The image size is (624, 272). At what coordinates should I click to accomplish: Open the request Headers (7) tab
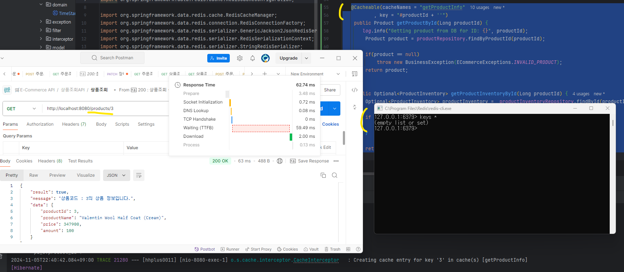pos(74,124)
